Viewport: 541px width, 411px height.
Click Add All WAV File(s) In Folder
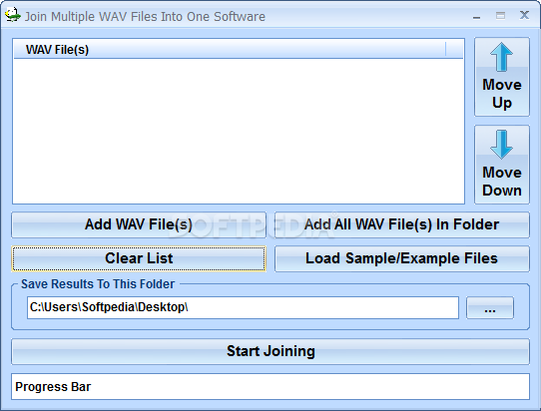(x=402, y=224)
